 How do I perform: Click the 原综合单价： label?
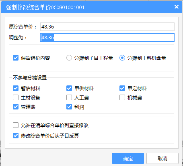point(23,27)
